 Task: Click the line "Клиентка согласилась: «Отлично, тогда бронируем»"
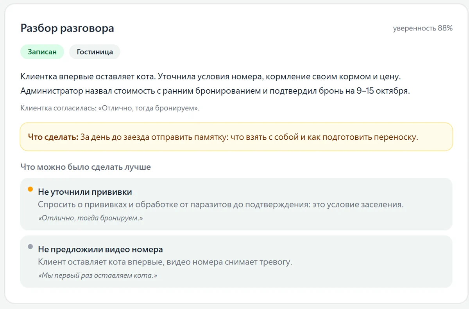110,108
